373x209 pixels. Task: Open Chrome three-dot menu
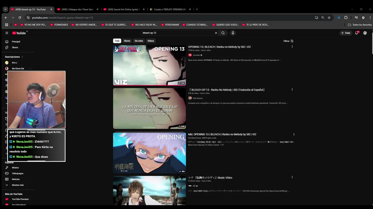pyautogui.click(x=370, y=17)
